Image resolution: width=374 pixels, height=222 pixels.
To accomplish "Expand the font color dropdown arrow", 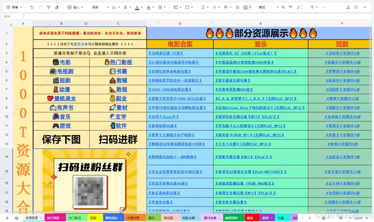I will 142,7.
